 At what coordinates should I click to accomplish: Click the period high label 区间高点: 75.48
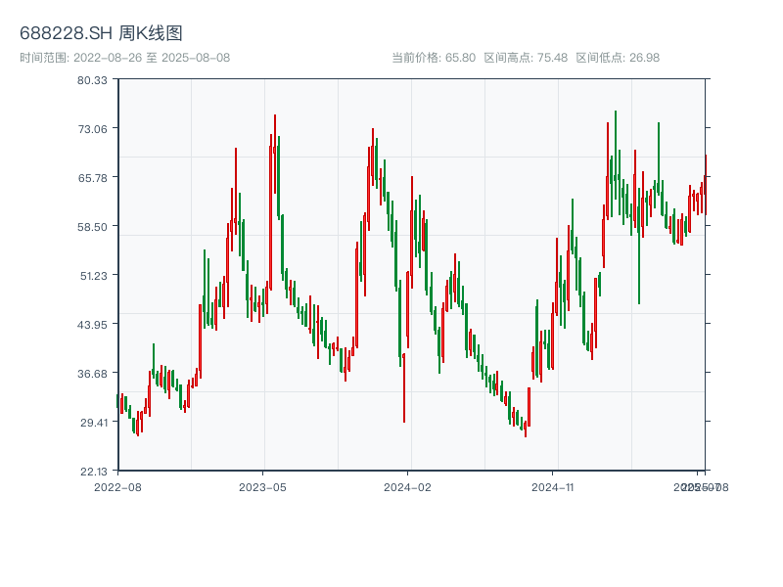[x=526, y=58]
